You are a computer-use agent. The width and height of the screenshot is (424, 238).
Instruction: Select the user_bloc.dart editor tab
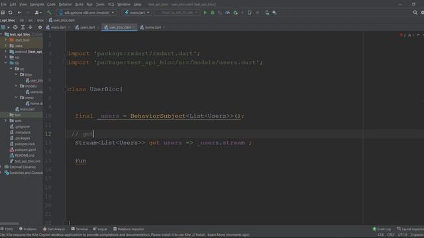coord(119,28)
